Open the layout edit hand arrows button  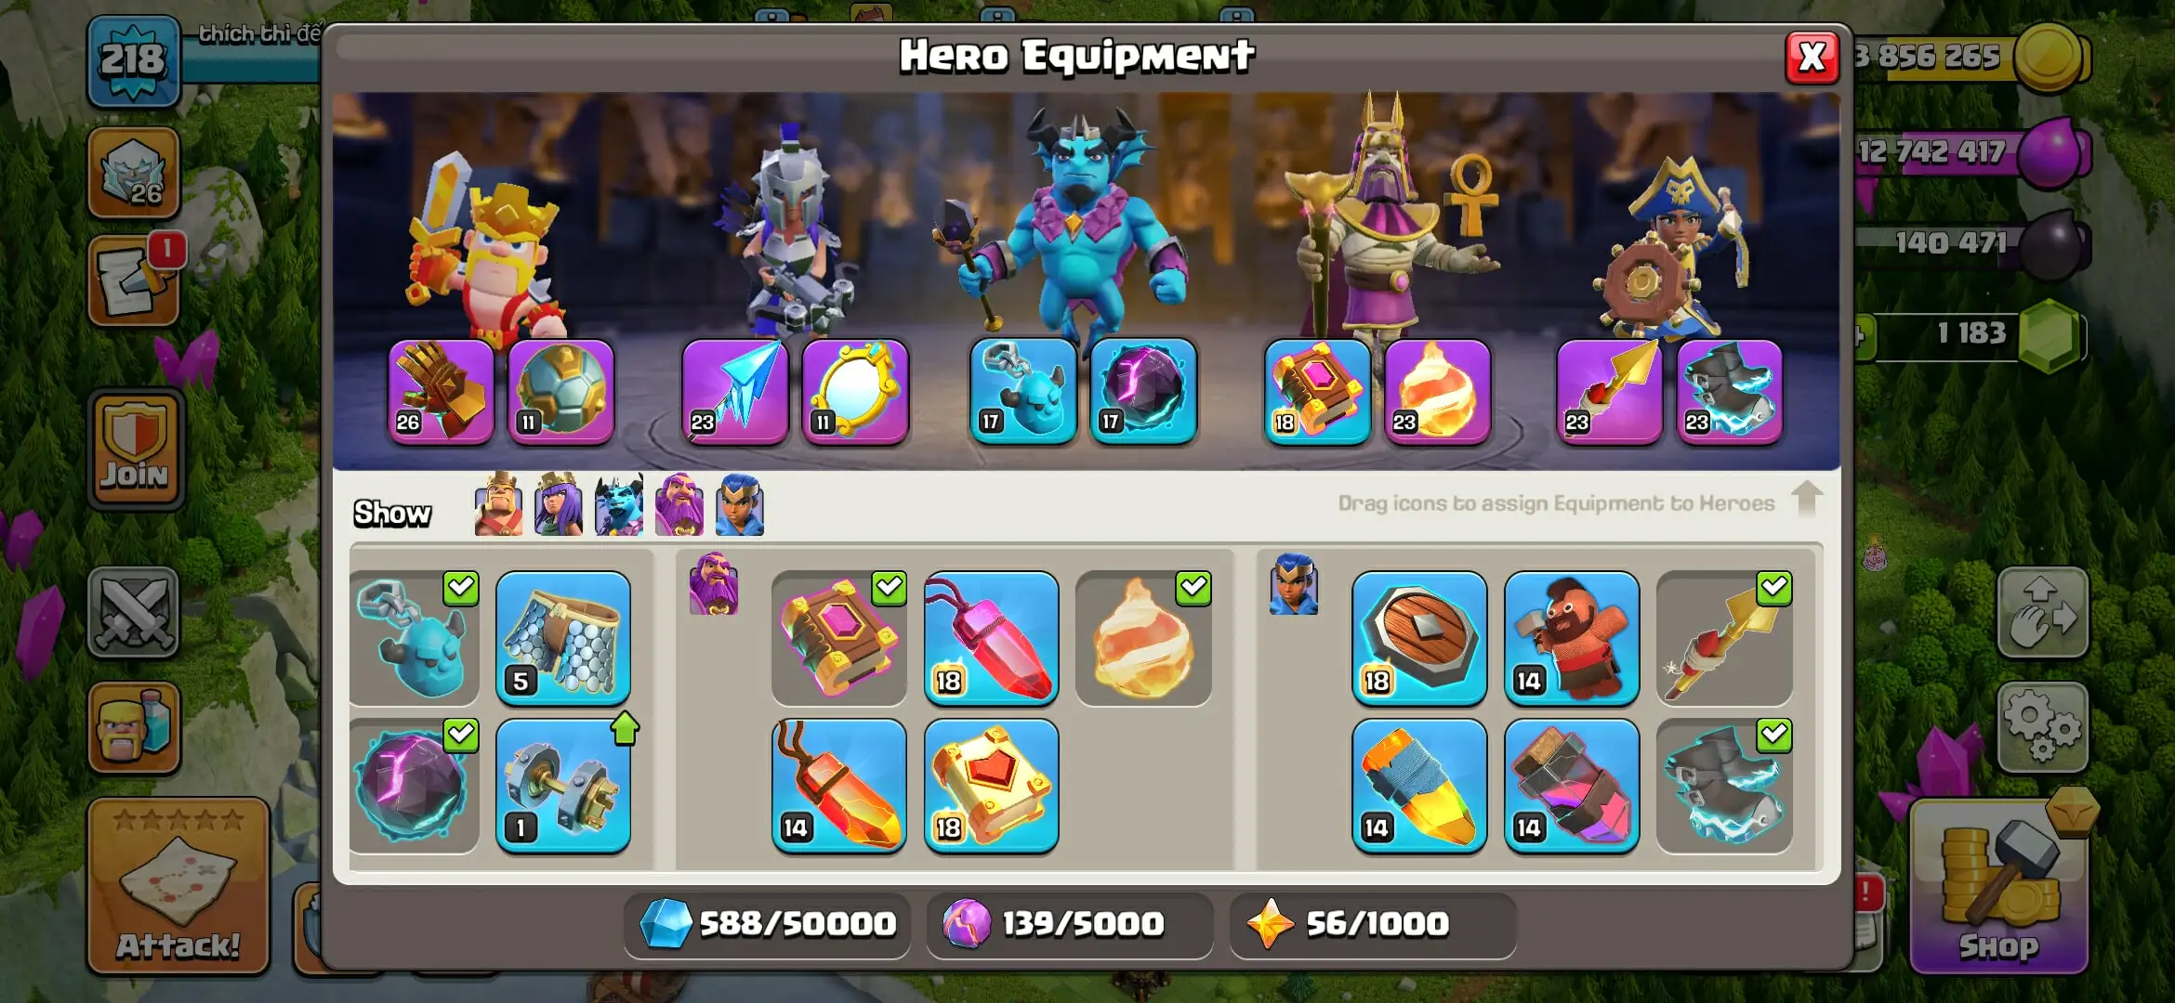click(x=2043, y=613)
